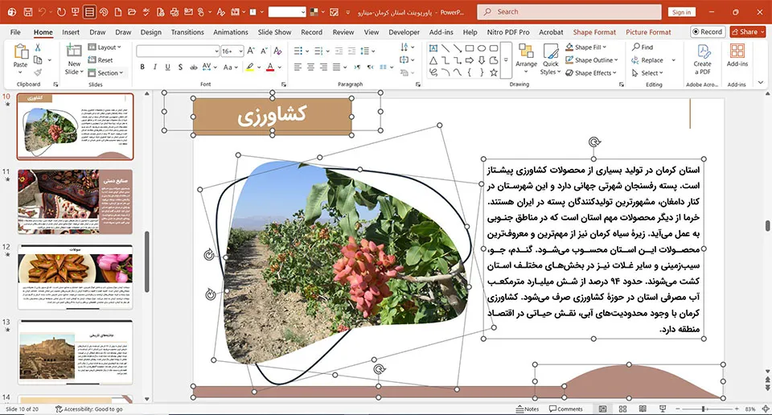The width and height of the screenshot is (772, 415).
Task: Open Shape Outline dropdown
Action: pos(592,60)
